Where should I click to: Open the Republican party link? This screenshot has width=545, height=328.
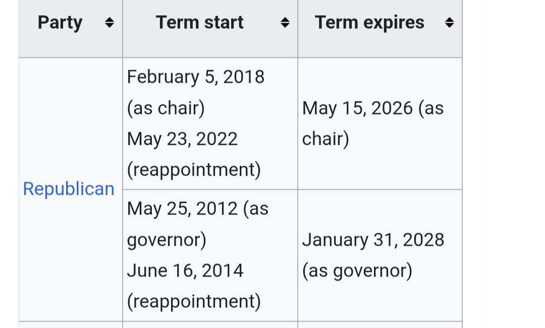click(69, 189)
